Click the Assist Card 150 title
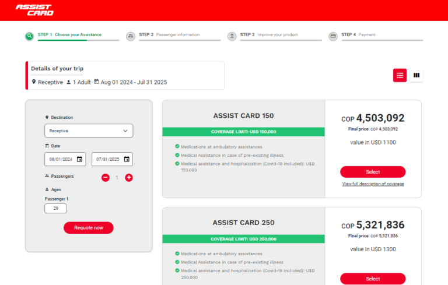The image size is (448, 285). (243, 115)
